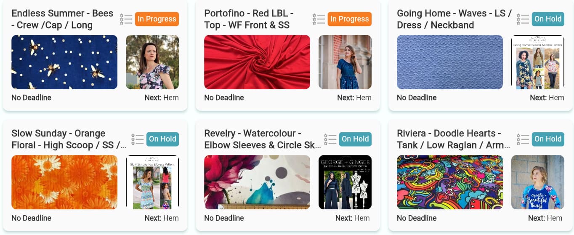The width and height of the screenshot is (574, 235).
Task: Open checklist icon on Endless Summer card
Action: (126, 19)
